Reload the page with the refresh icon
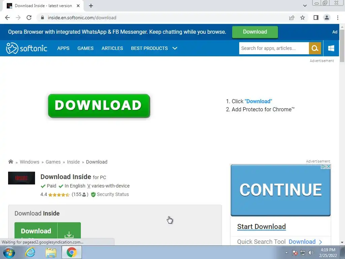Screen dimensions: 345x259 (x=29, y=18)
